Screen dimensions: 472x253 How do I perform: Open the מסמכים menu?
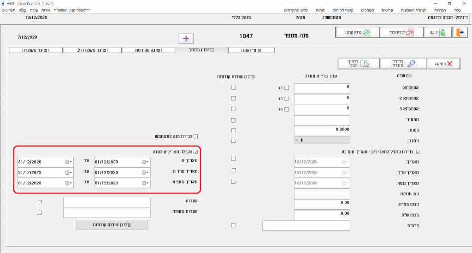(367, 10)
